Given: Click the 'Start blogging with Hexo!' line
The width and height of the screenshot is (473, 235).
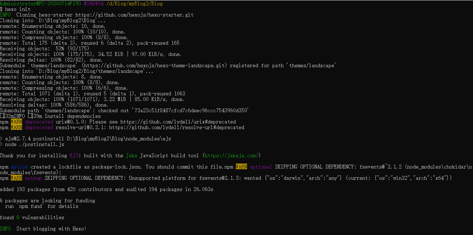Looking at the screenshot, I should point(43,229).
